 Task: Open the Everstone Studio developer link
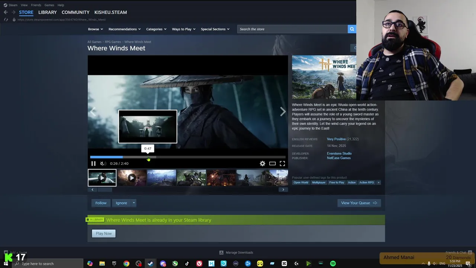click(339, 153)
